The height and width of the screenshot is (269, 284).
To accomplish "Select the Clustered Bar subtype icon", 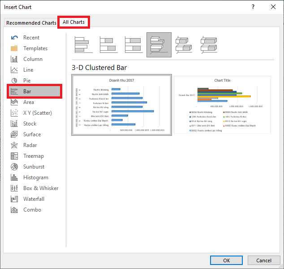I will [x=83, y=45].
